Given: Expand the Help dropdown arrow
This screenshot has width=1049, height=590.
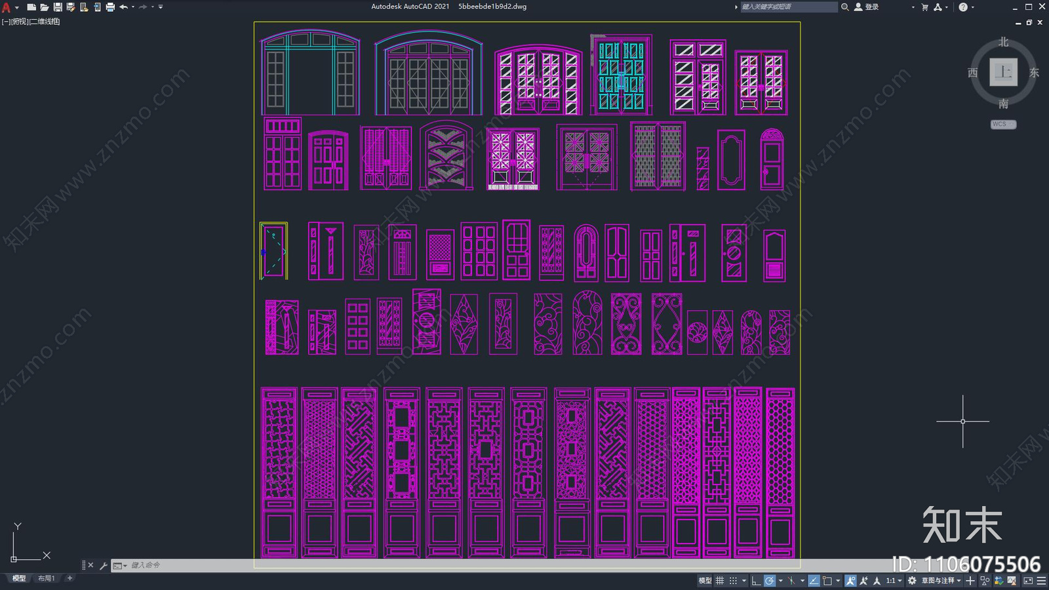Looking at the screenshot, I should pyautogui.click(x=973, y=7).
